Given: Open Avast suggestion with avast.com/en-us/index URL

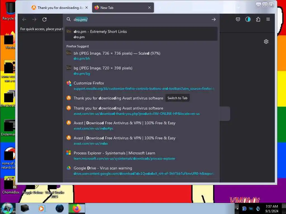Looking at the screenshot, I should (141, 141).
